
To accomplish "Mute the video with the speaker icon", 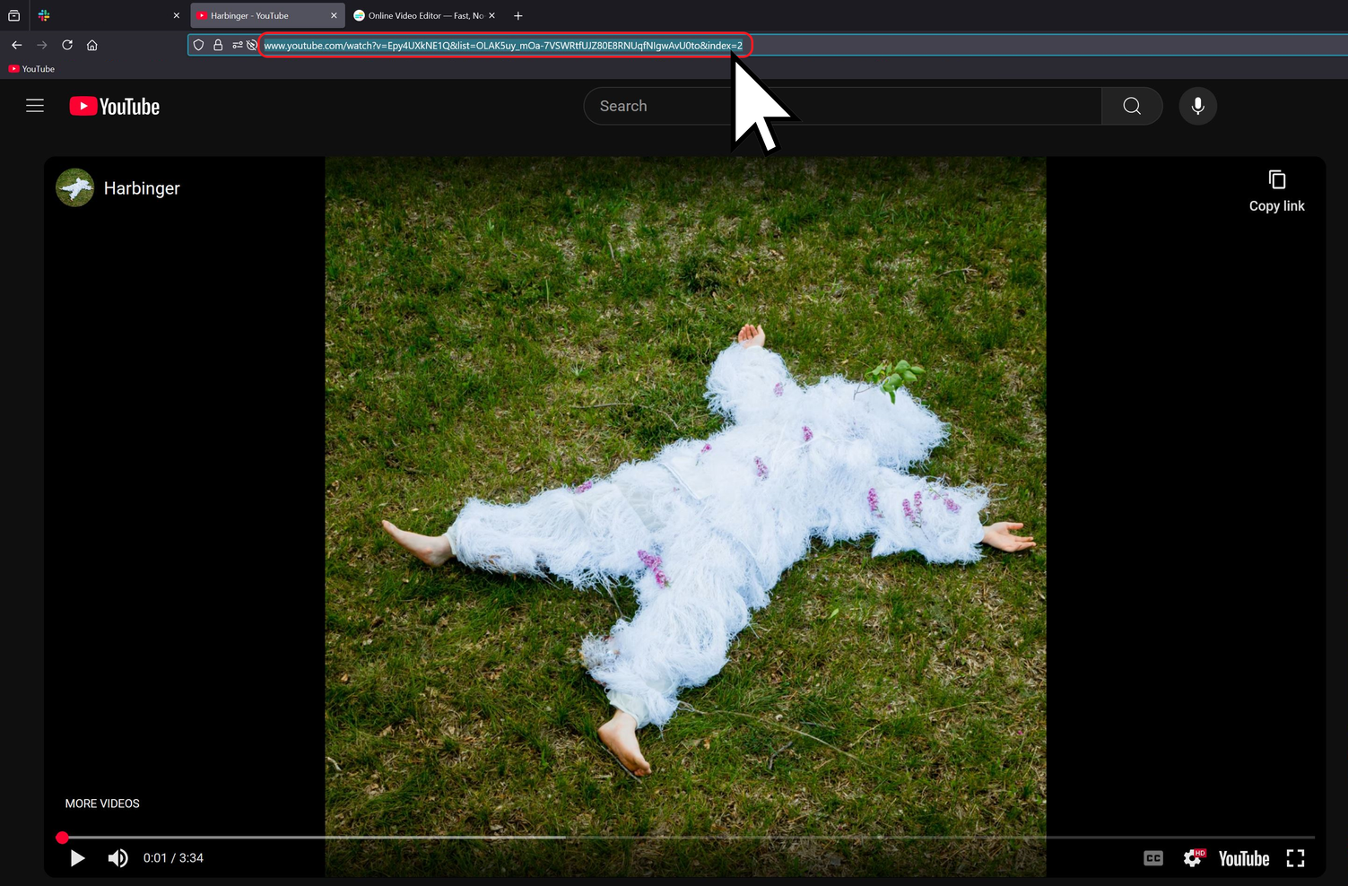I will [117, 857].
